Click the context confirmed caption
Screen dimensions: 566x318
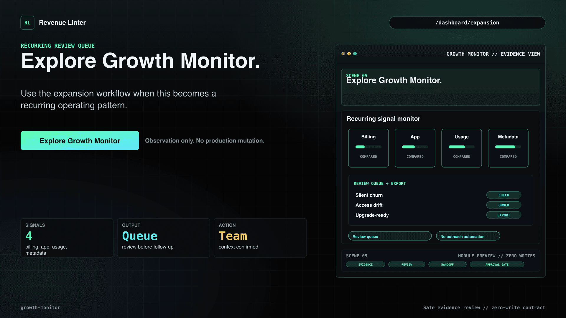pos(238,247)
